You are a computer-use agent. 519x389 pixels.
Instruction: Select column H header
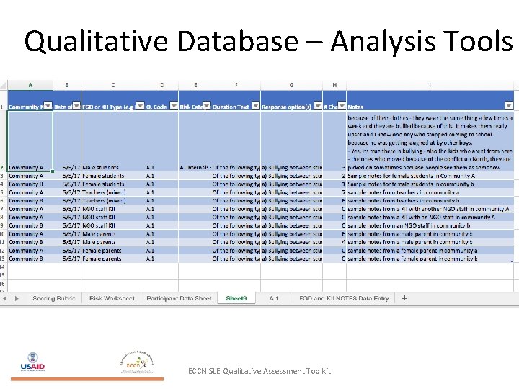[334, 85]
